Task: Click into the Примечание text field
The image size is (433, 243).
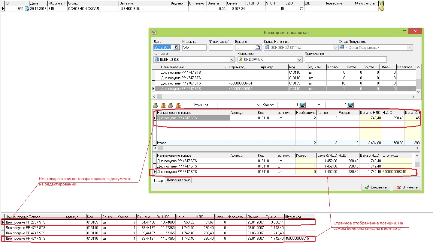Action: click(345, 59)
